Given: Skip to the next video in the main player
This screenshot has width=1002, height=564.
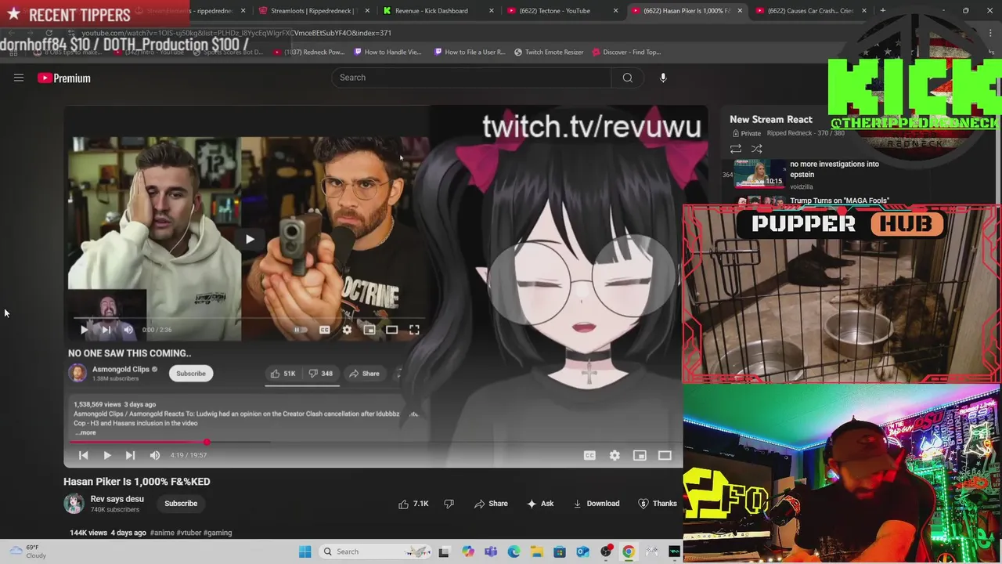Looking at the screenshot, I should [x=130, y=455].
